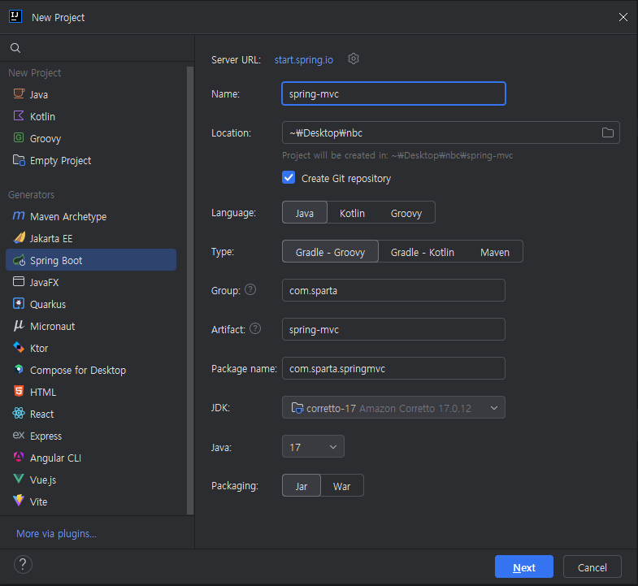The height and width of the screenshot is (586, 638).
Task: Select Jakarta EE generator label
Action: click(51, 238)
